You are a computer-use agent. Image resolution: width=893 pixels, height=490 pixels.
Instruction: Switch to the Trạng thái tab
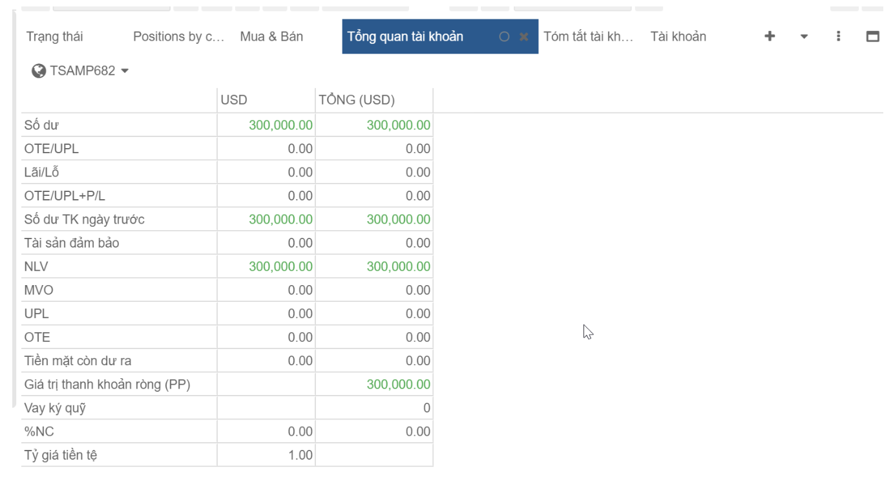point(55,37)
